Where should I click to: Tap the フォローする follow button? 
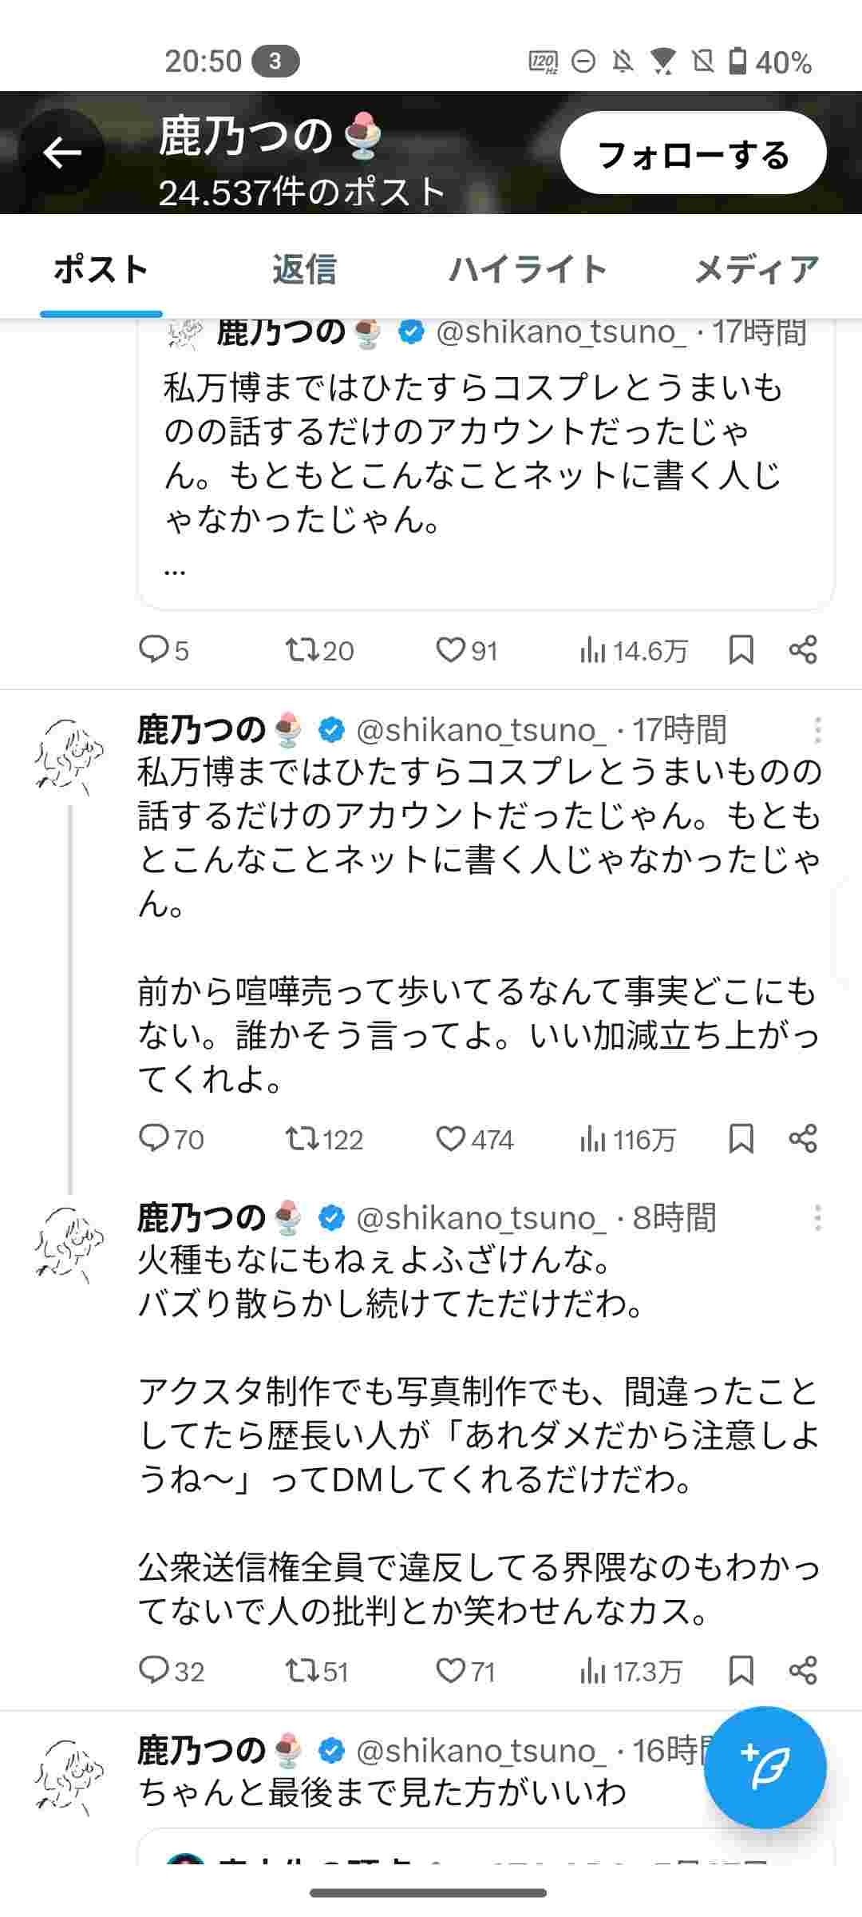pos(693,153)
